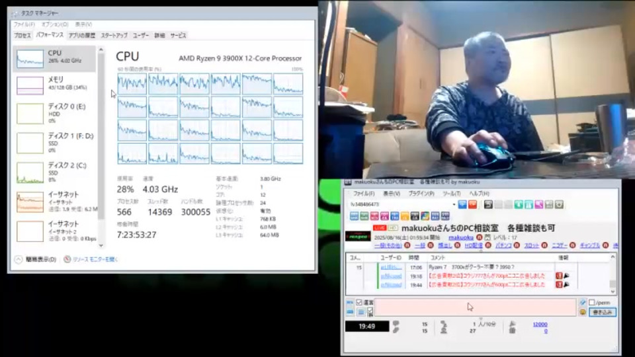635x357 pixels.
Task: Click the blue connect icon in comment viewer toolbar
Action: [x=462, y=204]
